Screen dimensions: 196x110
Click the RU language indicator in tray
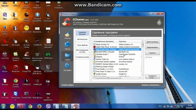[160, 106]
